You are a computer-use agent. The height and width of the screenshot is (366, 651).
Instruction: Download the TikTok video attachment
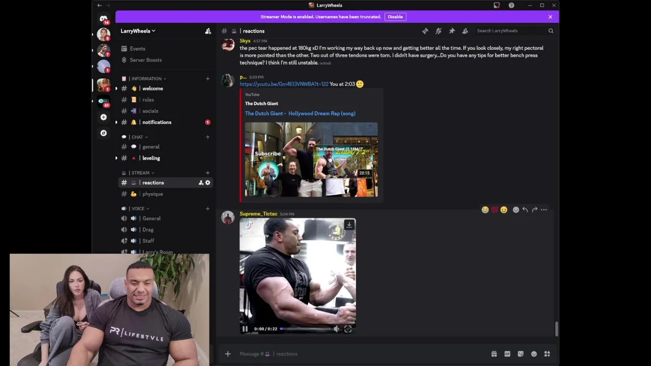tap(349, 225)
